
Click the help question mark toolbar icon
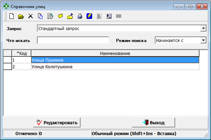[x=109, y=16]
